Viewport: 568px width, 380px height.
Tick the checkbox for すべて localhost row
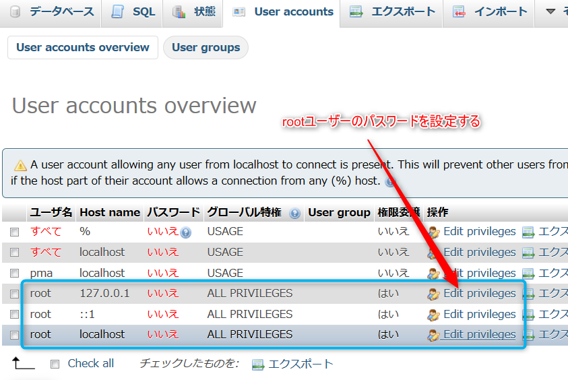click(15, 253)
